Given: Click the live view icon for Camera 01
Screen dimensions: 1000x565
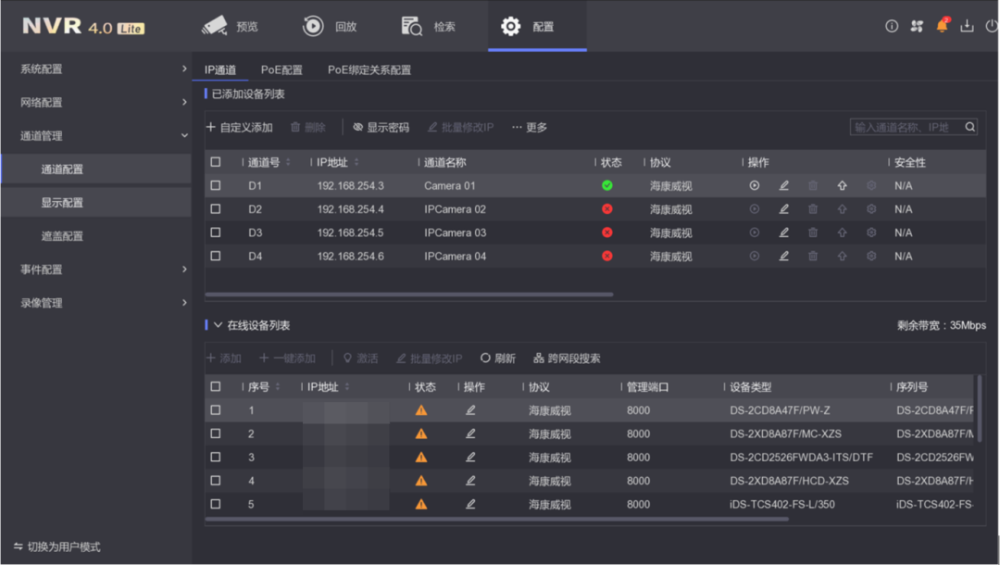Looking at the screenshot, I should (755, 186).
